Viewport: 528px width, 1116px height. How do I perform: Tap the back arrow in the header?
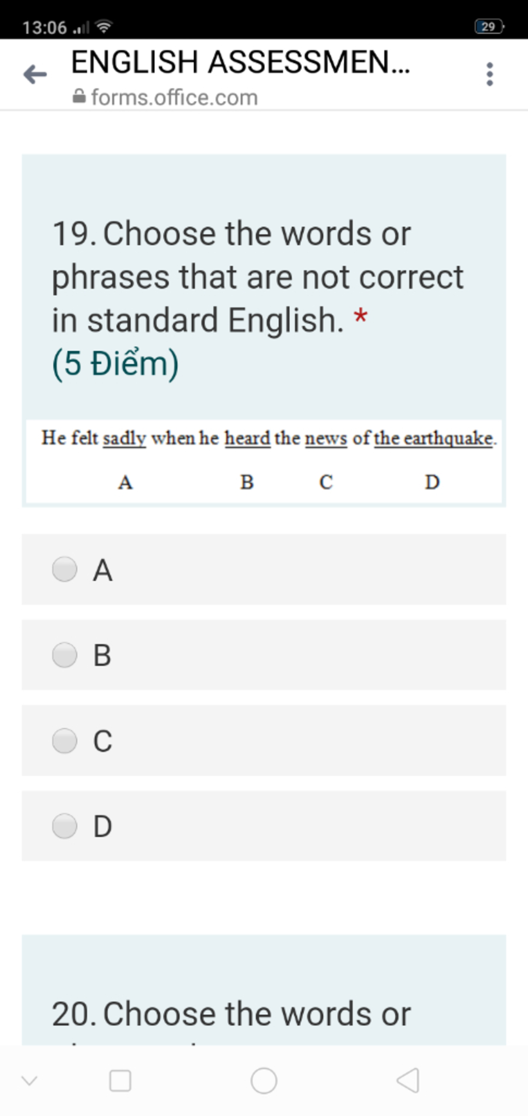tap(35, 74)
